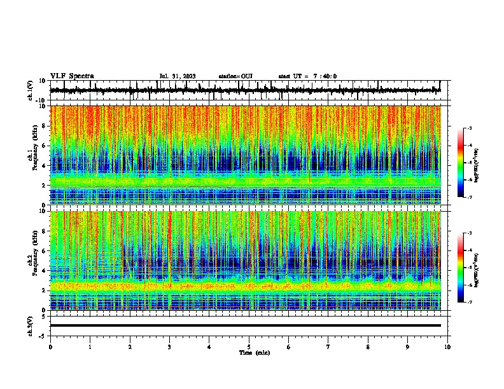Screen dimensions: 504x389
Task: Click time axis tick label "6"
Action: point(289,347)
